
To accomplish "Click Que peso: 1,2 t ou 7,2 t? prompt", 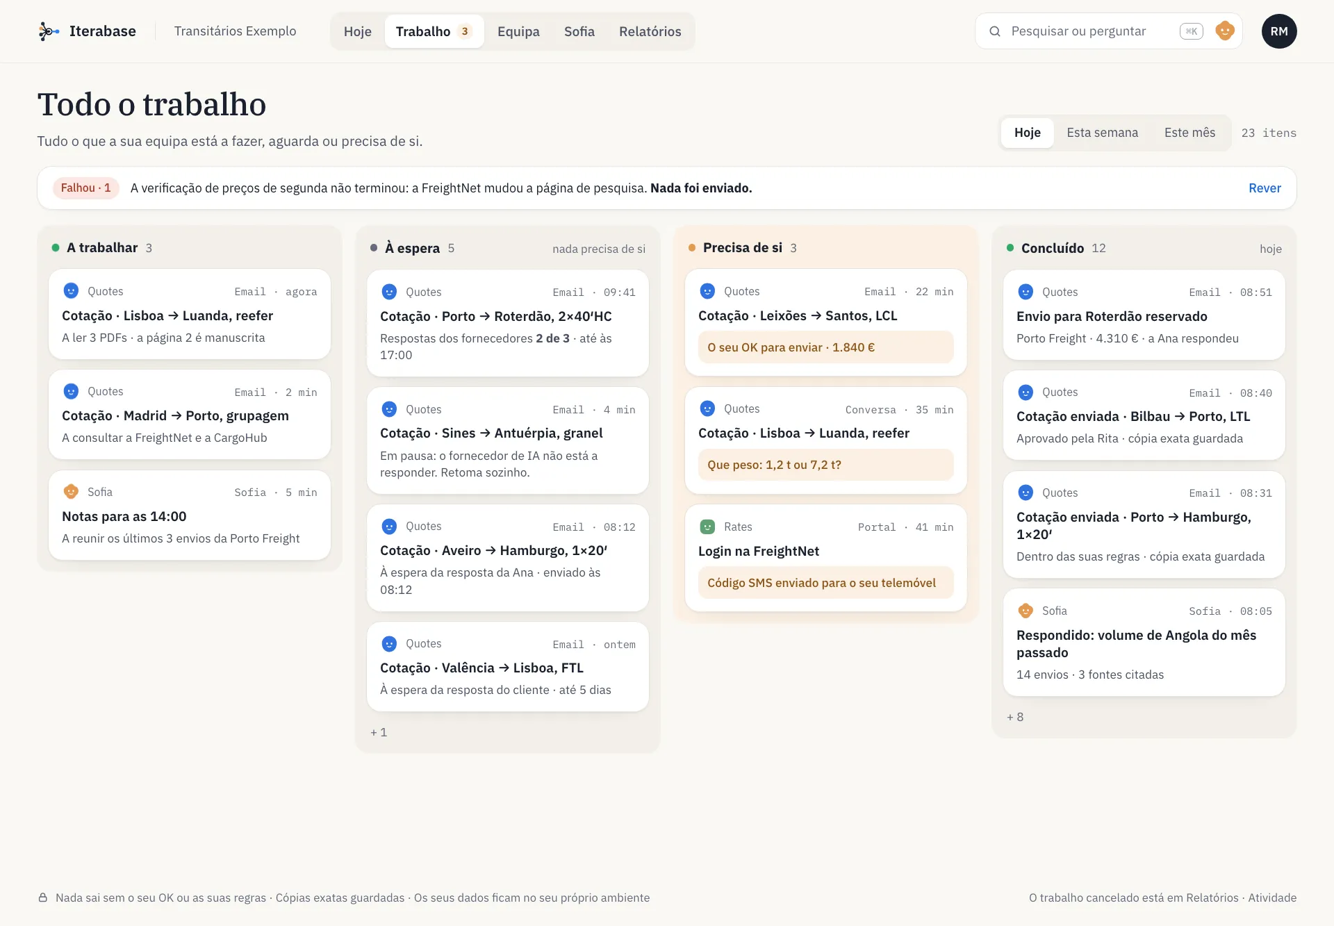I will coord(825,465).
